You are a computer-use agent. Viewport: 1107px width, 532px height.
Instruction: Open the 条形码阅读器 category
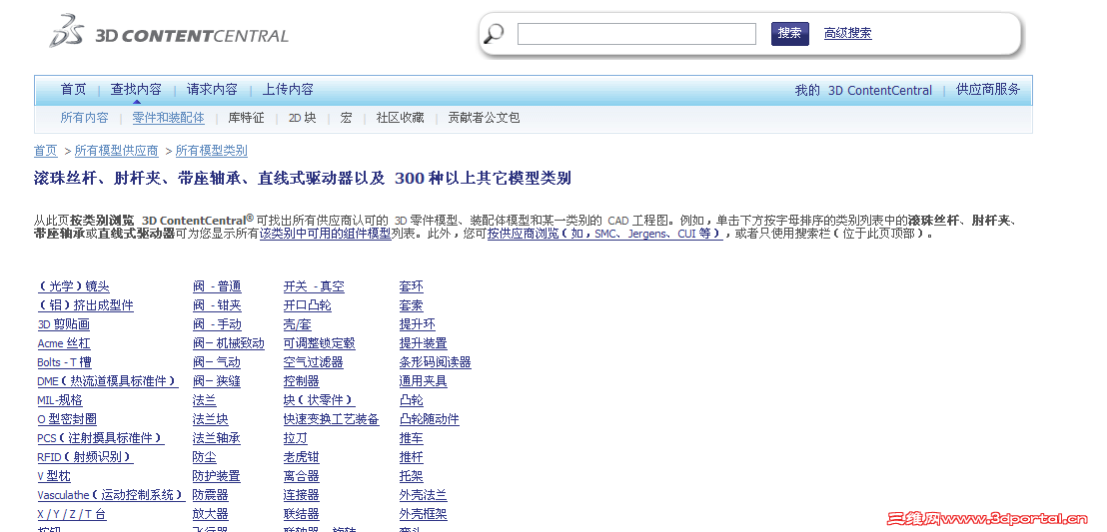[435, 362]
